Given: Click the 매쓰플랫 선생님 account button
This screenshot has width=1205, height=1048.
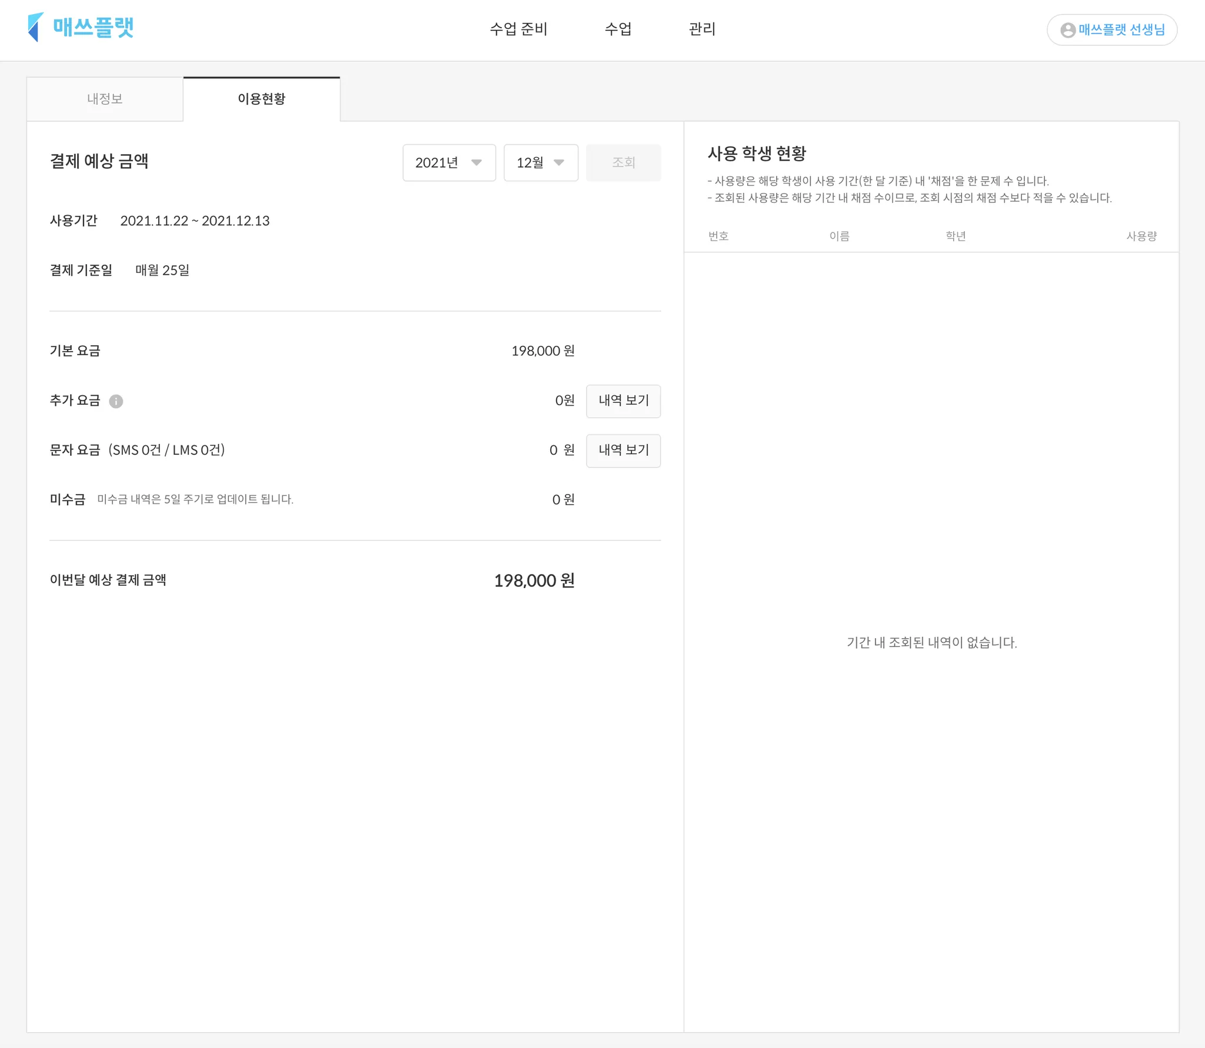Looking at the screenshot, I should (x=1111, y=30).
